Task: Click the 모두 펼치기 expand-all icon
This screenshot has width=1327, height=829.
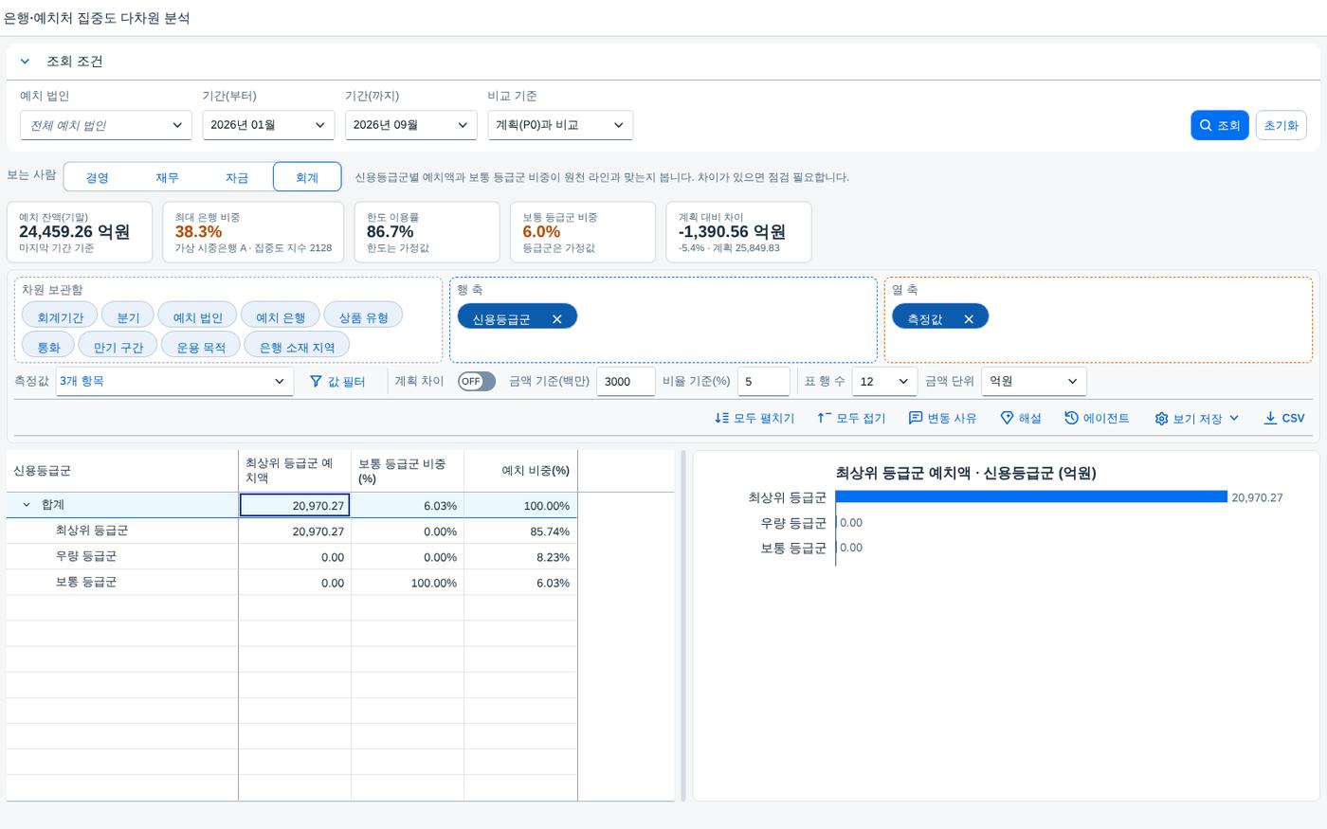Action: point(721,418)
